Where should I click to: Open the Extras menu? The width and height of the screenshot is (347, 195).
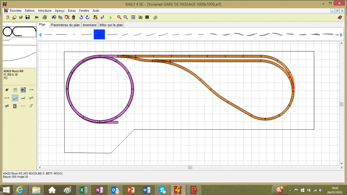click(72, 11)
